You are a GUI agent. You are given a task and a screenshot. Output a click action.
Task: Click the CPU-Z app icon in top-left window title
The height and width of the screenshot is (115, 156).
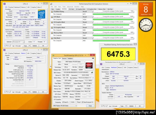pos(5,4)
